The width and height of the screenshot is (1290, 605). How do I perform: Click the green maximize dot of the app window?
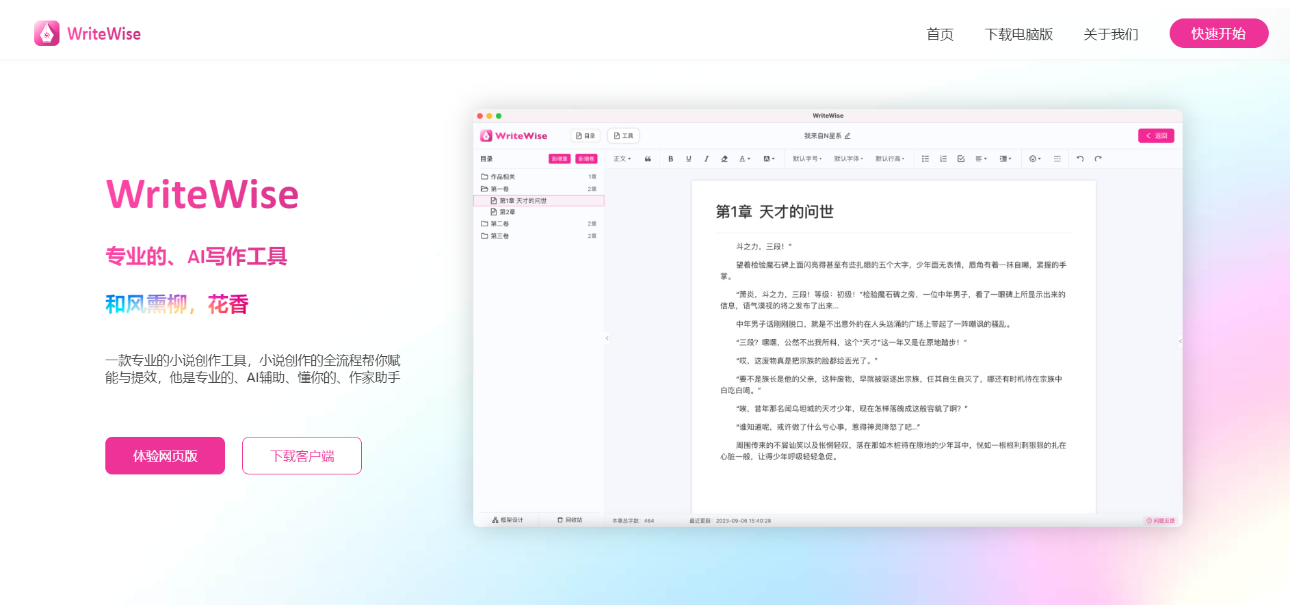point(499,116)
